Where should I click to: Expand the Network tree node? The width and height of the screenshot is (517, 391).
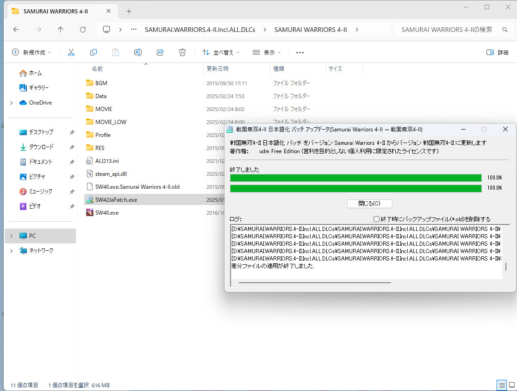click(x=12, y=251)
